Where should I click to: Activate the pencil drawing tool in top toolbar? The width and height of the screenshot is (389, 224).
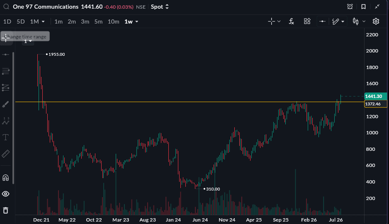(336, 21)
